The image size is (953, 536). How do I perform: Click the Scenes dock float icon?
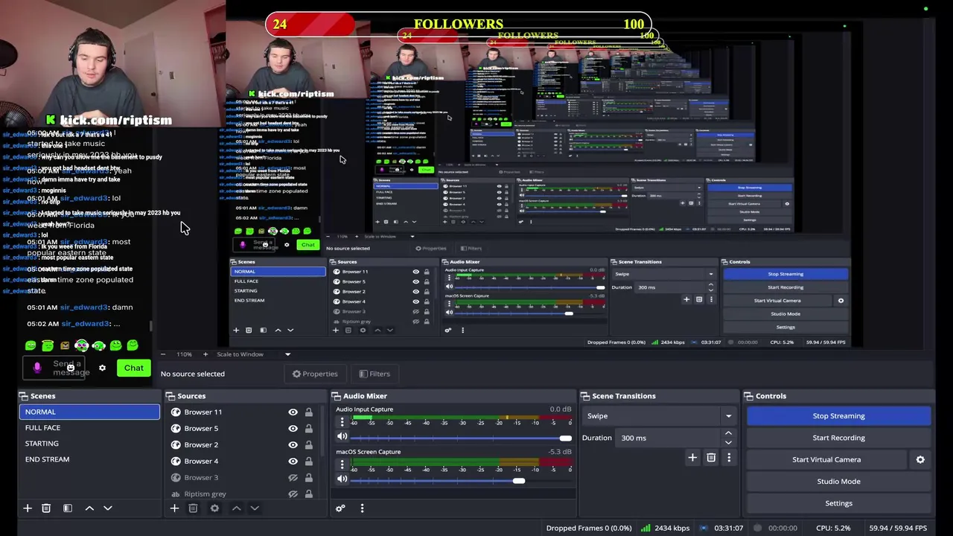tap(23, 396)
